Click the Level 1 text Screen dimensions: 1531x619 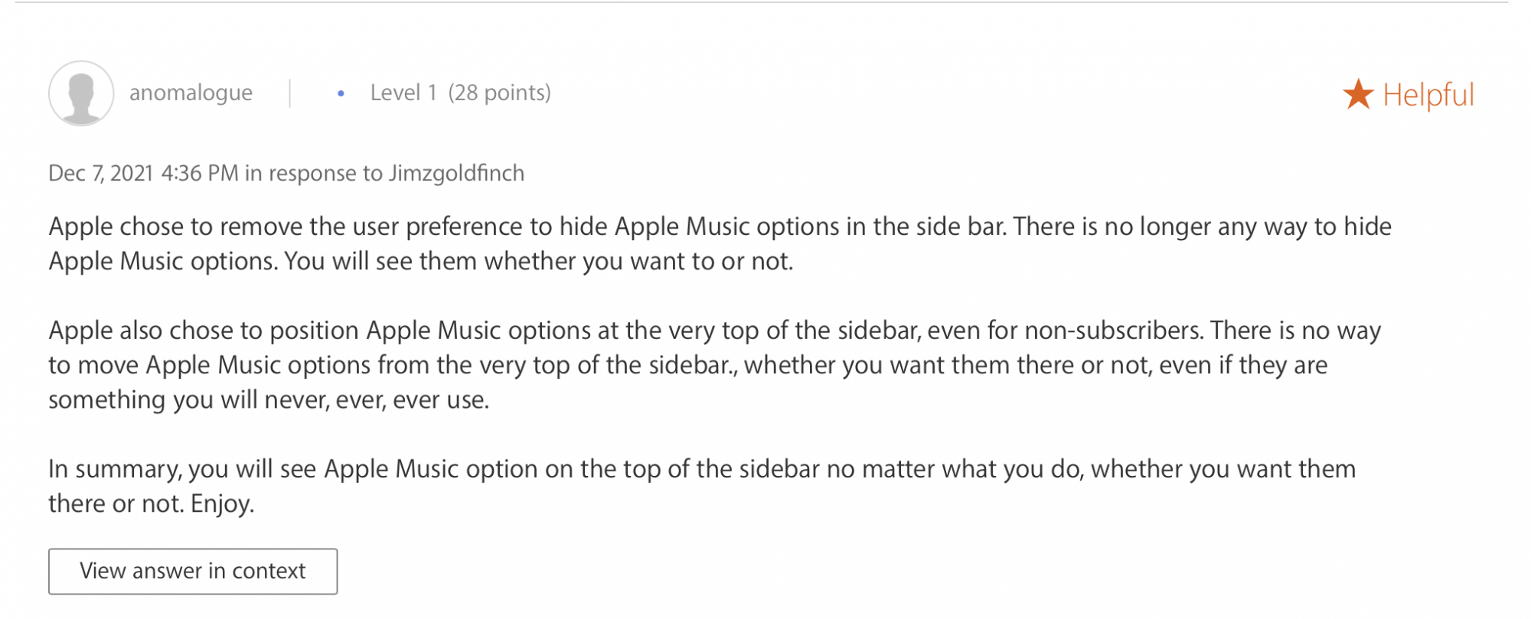(x=403, y=93)
